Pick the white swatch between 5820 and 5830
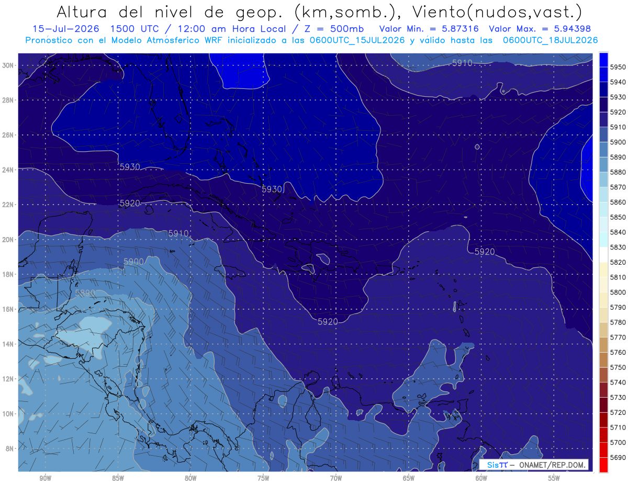Viewport: 628px width, 485px height. click(x=603, y=255)
